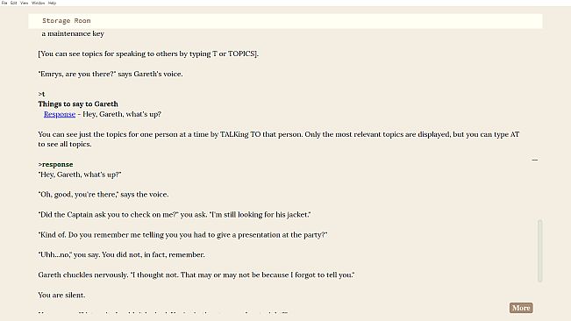Follow the Response topic link

[60, 114]
